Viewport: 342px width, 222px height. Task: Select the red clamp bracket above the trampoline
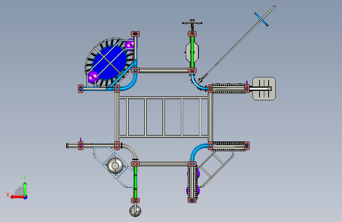[x=135, y=34]
